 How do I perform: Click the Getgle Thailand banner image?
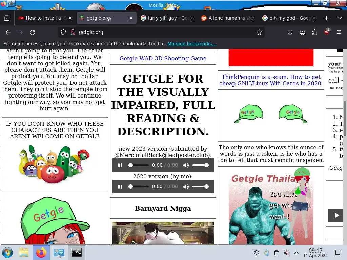tap(271, 206)
